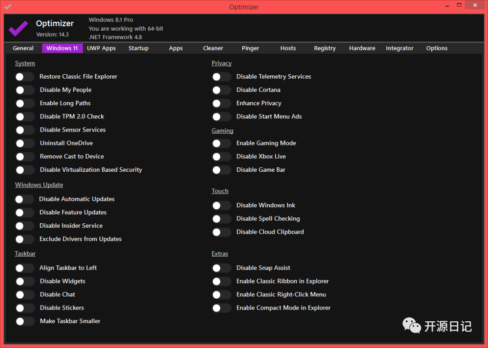Click the Touch section link
Viewport: 488px width, 348px height.
[x=220, y=191]
